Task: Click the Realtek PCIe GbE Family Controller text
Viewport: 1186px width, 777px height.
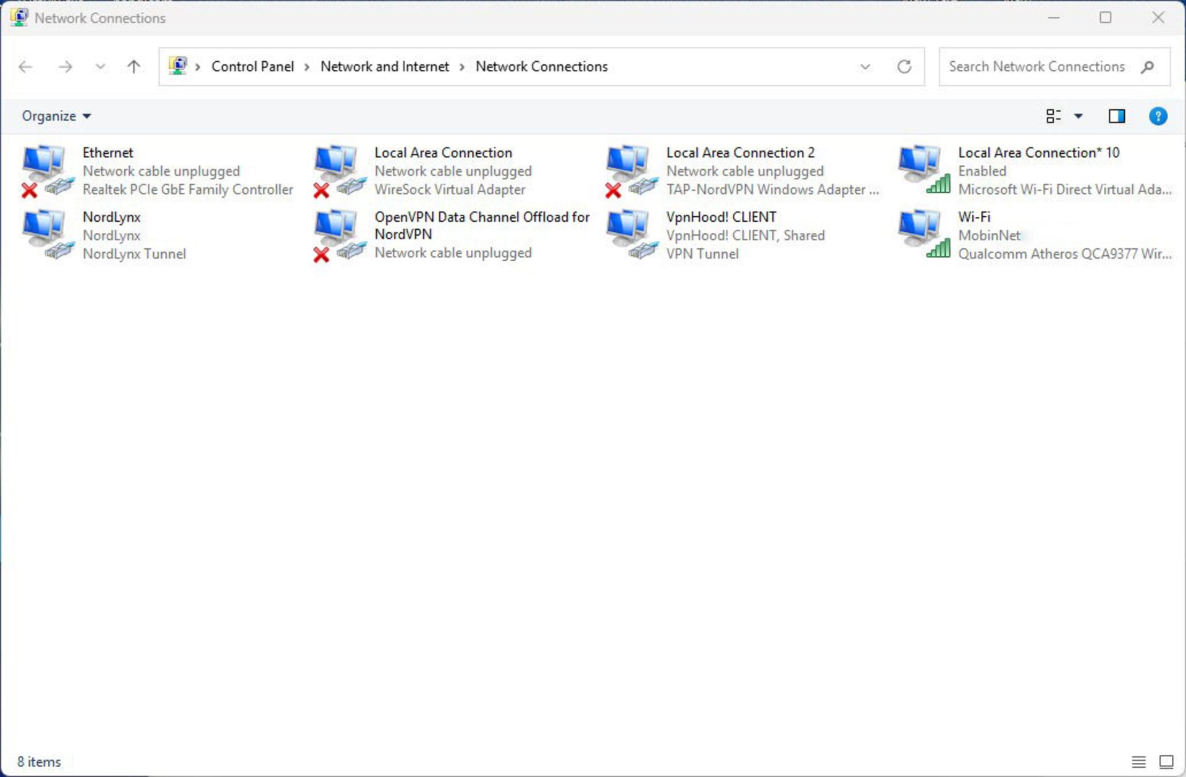Action: coord(188,190)
